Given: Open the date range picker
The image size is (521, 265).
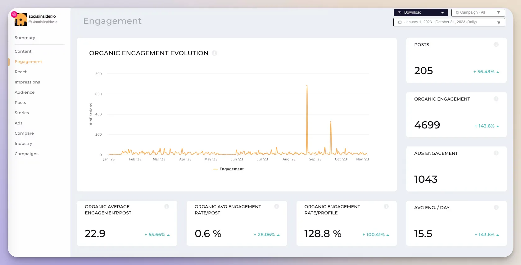Looking at the screenshot, I should coord(449,22).
